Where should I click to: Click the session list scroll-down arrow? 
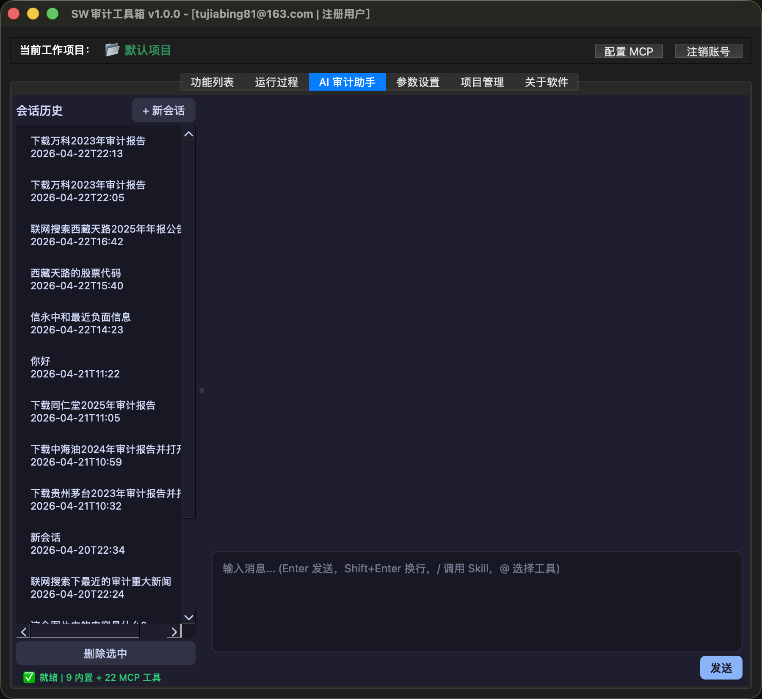[188, 618]
